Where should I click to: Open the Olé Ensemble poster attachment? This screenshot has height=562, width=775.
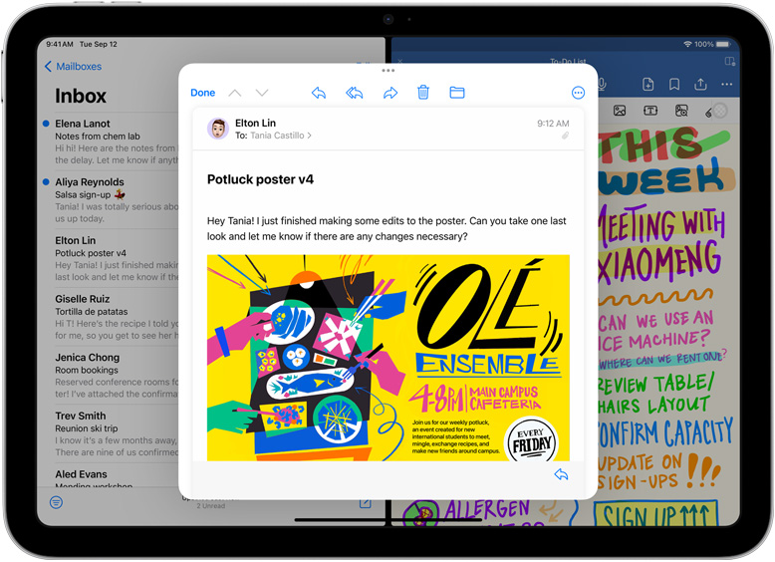[387, 357]
